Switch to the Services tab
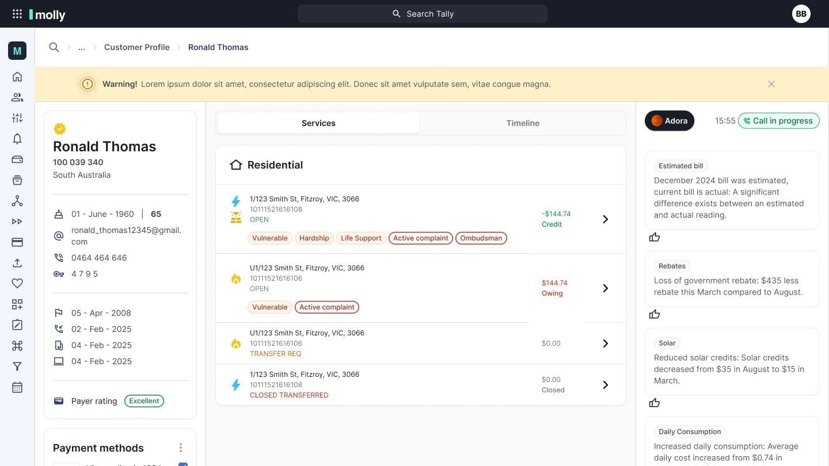The height and width of the screenshot is (466, 829). (x=318, y=123)
